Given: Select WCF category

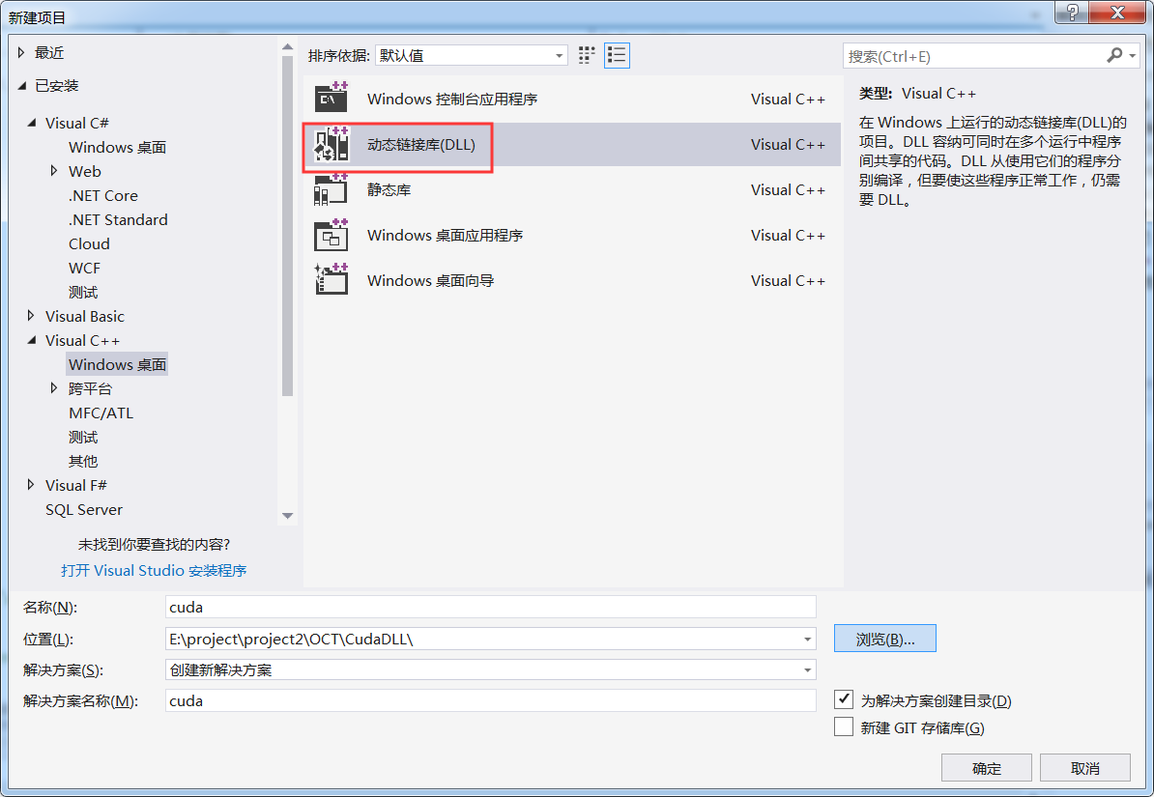Looking at the screenshot, I should pos(85,268).
